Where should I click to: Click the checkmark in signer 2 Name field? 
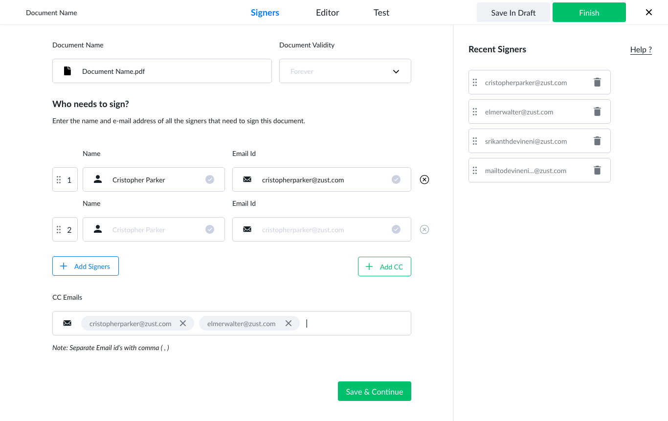tap(210, 229)
